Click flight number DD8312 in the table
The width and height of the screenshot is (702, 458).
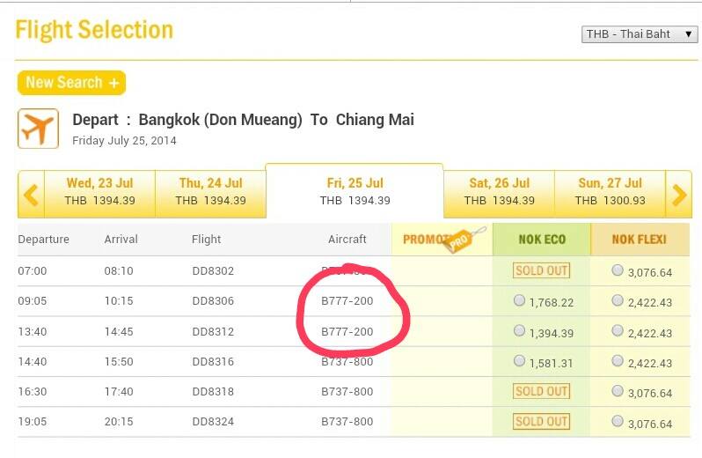click(213, 332)
